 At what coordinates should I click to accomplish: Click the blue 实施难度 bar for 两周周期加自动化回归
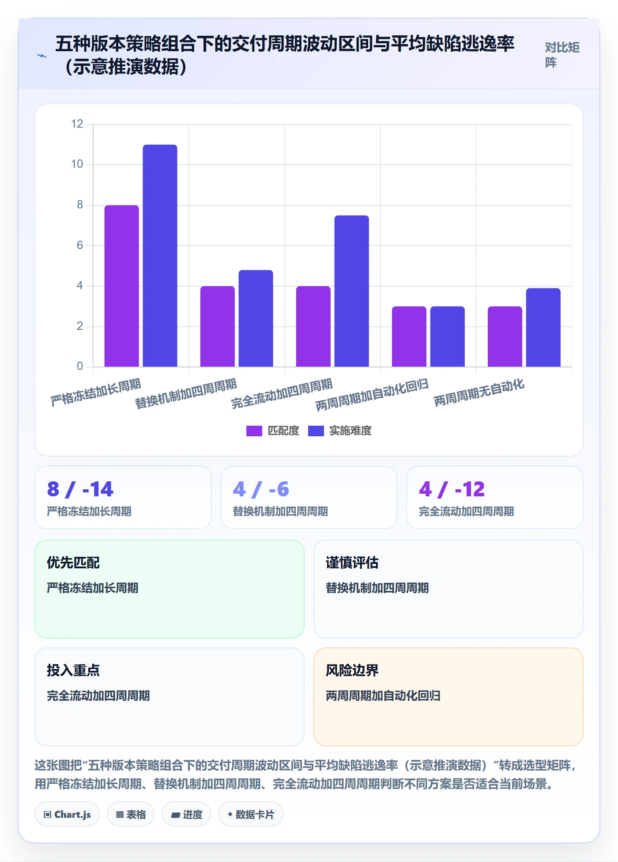coord(448,336)
